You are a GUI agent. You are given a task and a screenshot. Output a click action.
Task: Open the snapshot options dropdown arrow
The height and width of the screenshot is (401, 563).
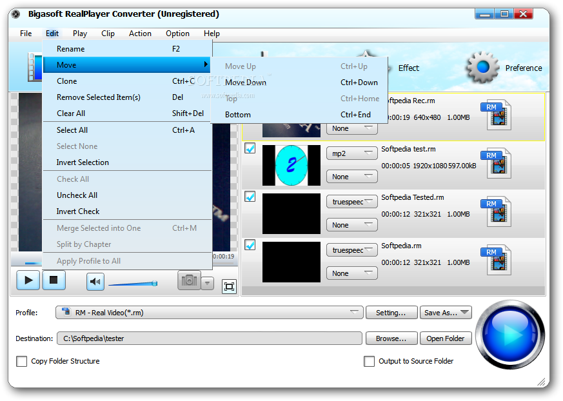pyautogui.click(x=207, y=283)
